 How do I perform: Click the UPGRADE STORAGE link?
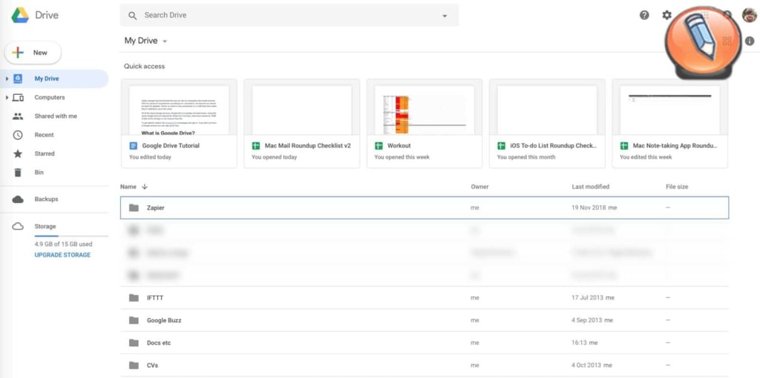(x=62, y=255)
